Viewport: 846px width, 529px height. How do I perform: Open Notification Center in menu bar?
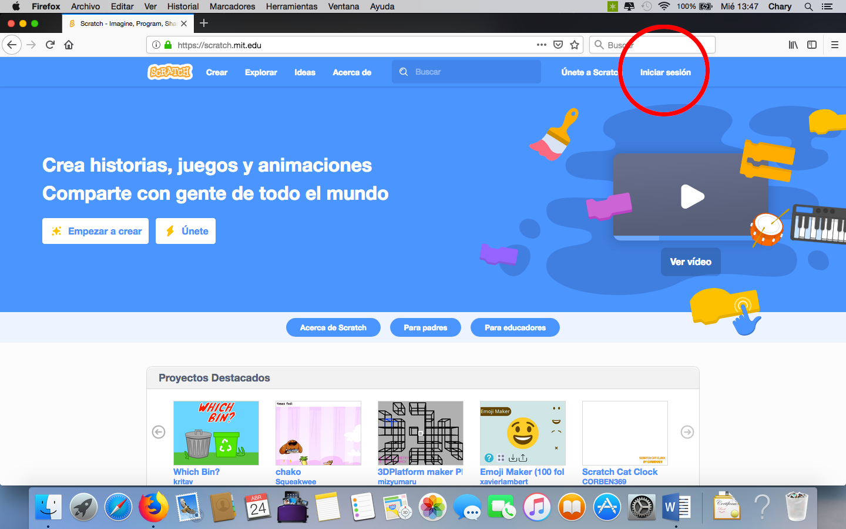pyautogui.click(x=827, y=6)
